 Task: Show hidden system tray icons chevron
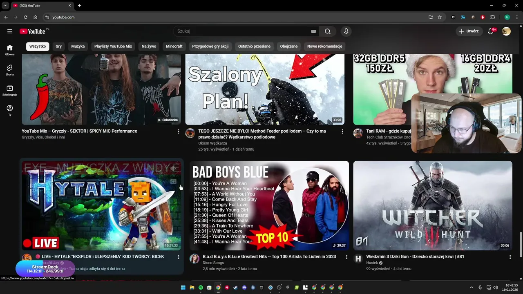point(471,287)
